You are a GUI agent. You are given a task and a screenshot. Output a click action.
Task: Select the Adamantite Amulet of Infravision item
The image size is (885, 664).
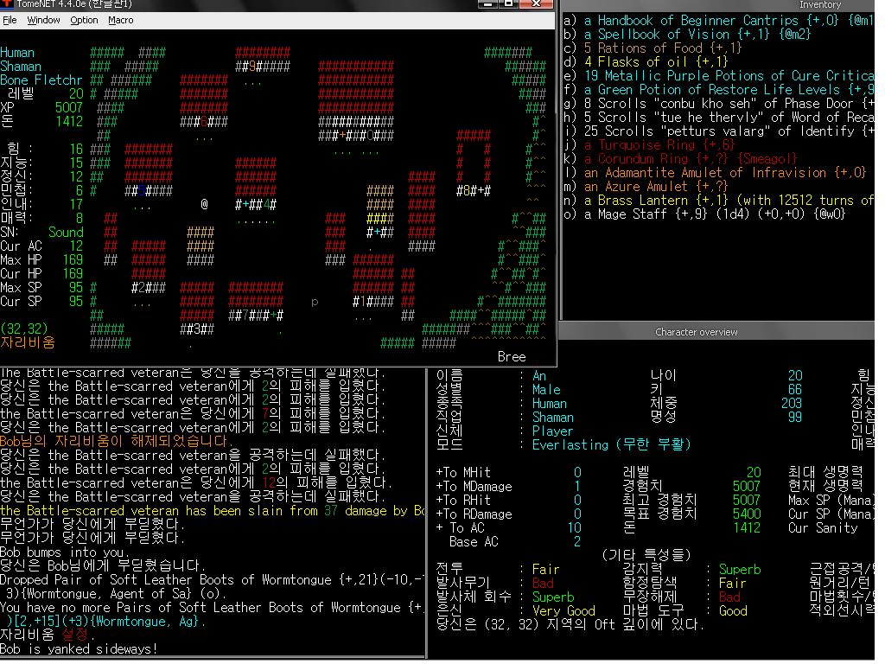[715, 173]
